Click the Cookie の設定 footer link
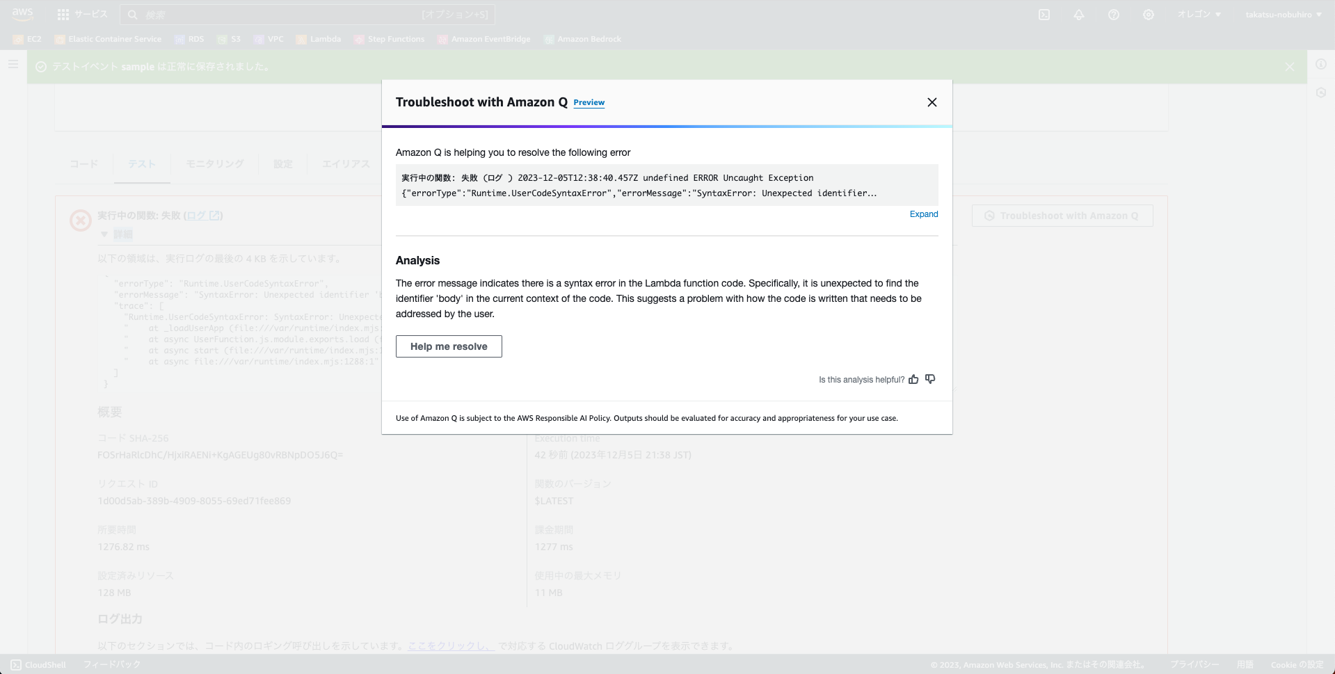Viewport: 1335px width, 674px height. [1297, 664]
